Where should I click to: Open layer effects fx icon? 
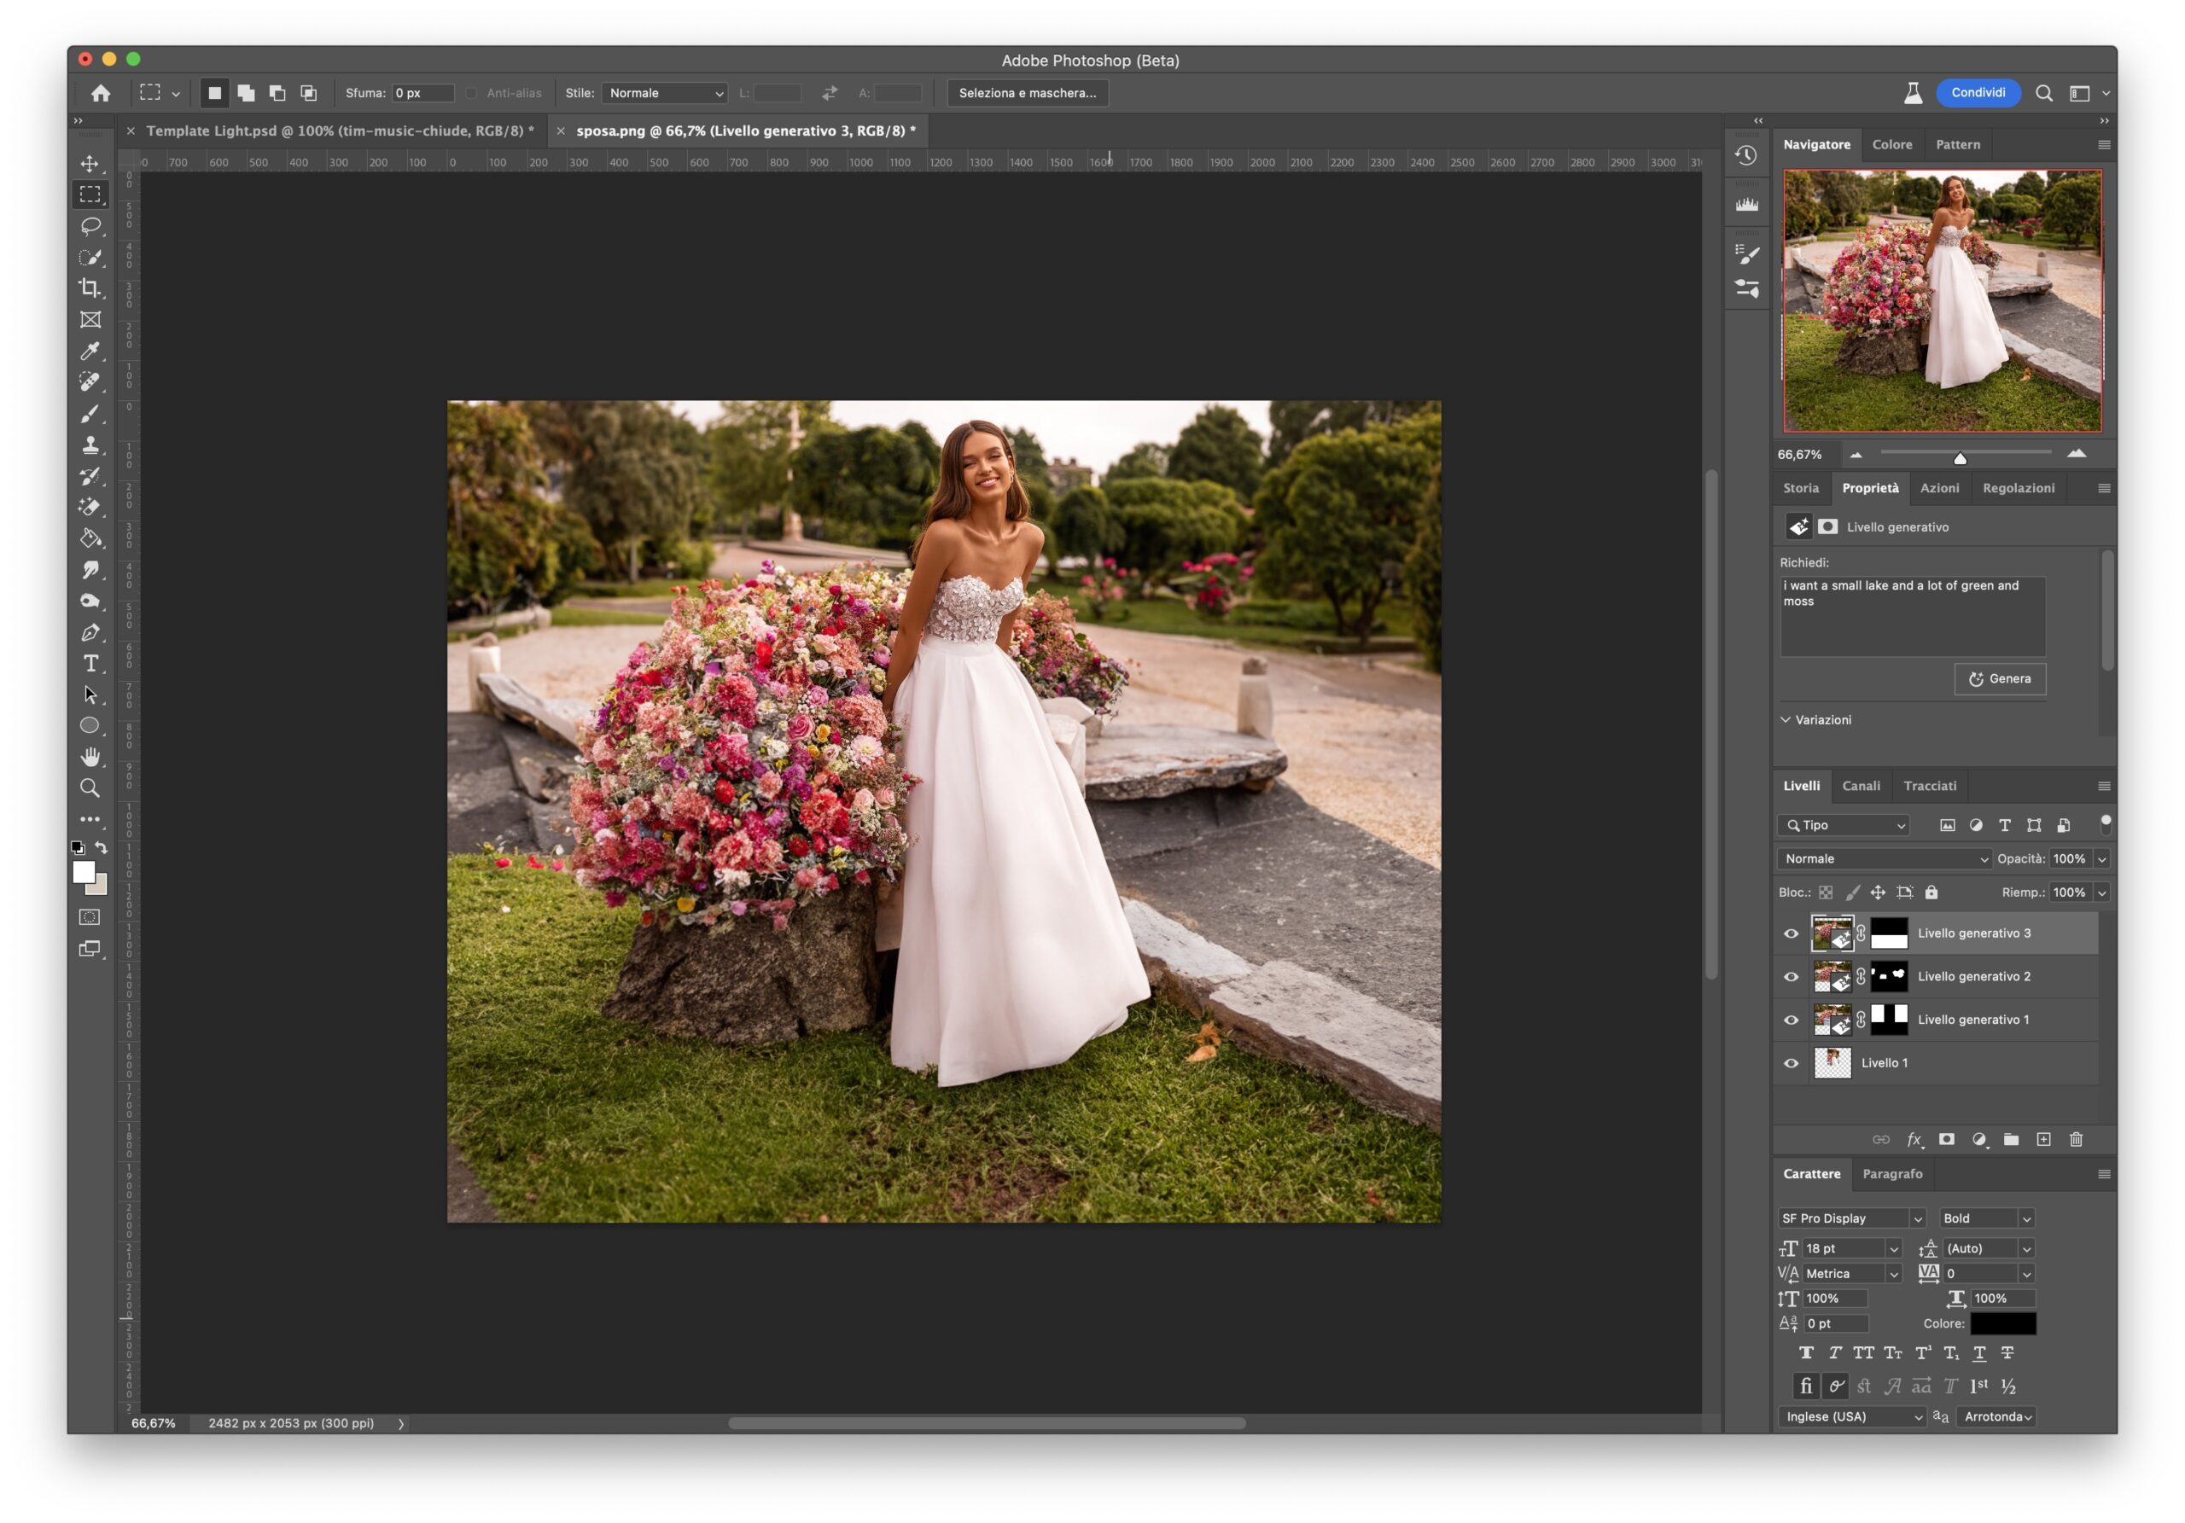[1914, 1140]
